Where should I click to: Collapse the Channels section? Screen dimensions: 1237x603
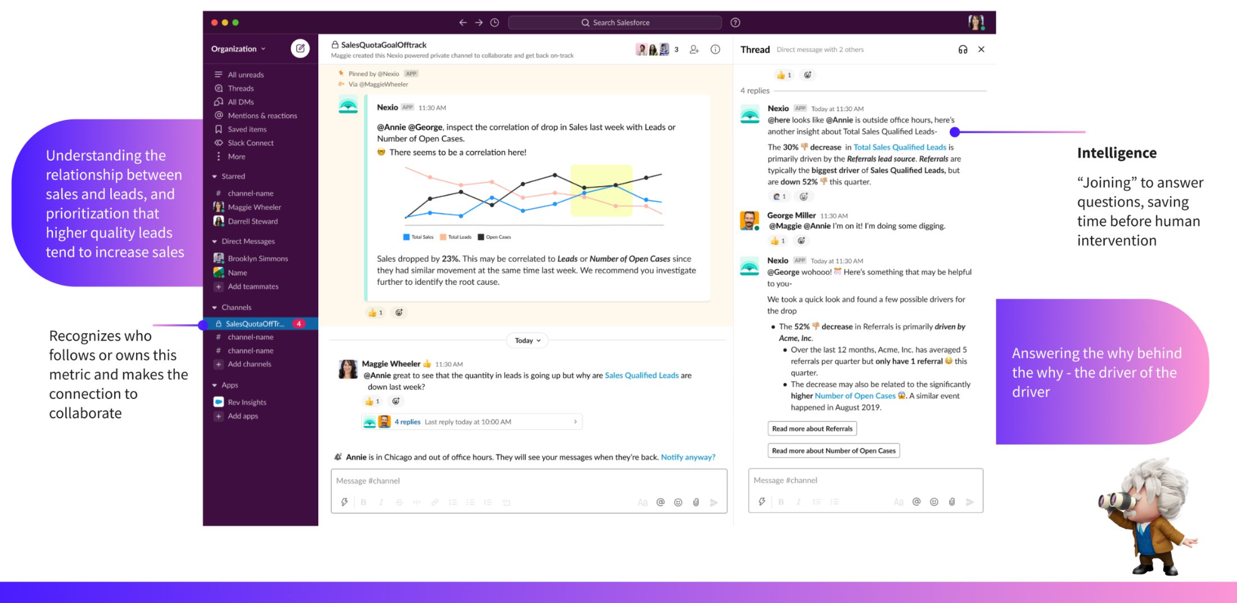[214, 307]
